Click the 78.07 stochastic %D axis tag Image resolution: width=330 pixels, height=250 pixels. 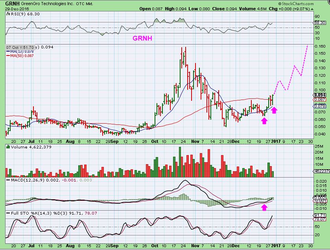point(319,219)
